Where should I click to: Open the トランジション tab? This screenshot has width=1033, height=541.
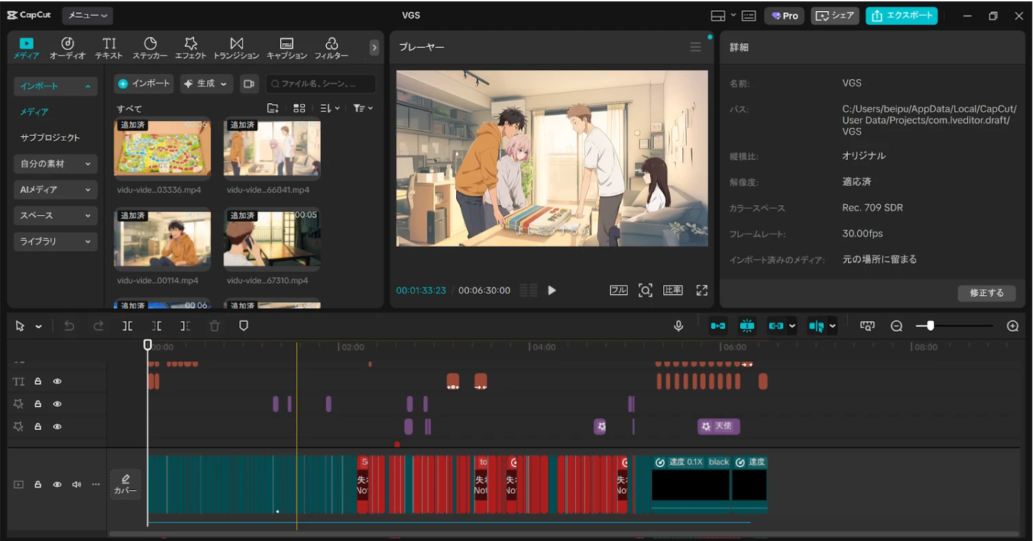pos(237,48)
